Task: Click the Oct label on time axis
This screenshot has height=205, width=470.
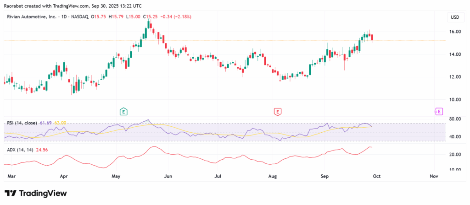Action: coord(377,176)
